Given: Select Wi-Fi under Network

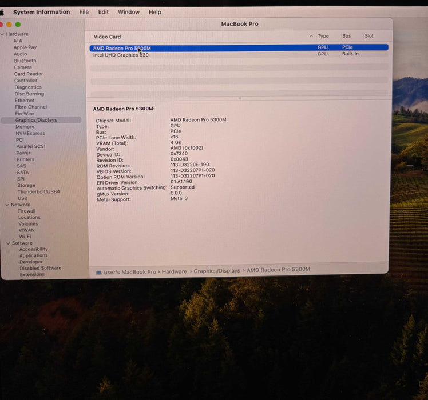Looking at the screenshot, I should coord(25,237).
